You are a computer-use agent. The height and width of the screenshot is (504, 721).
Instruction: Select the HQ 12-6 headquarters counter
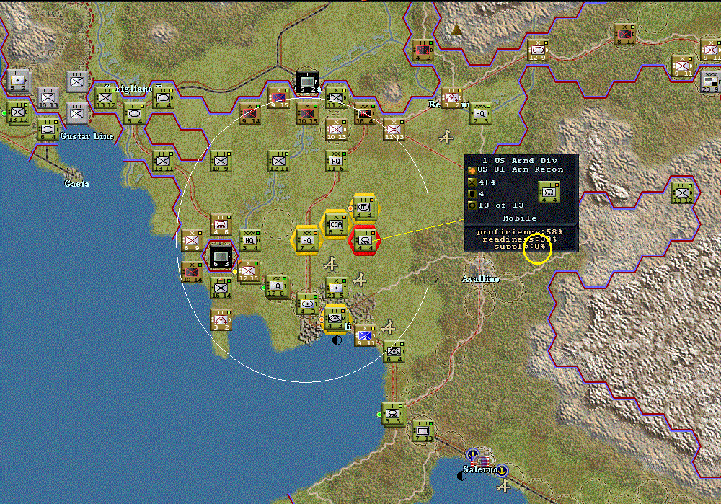(x=277, y=286)
